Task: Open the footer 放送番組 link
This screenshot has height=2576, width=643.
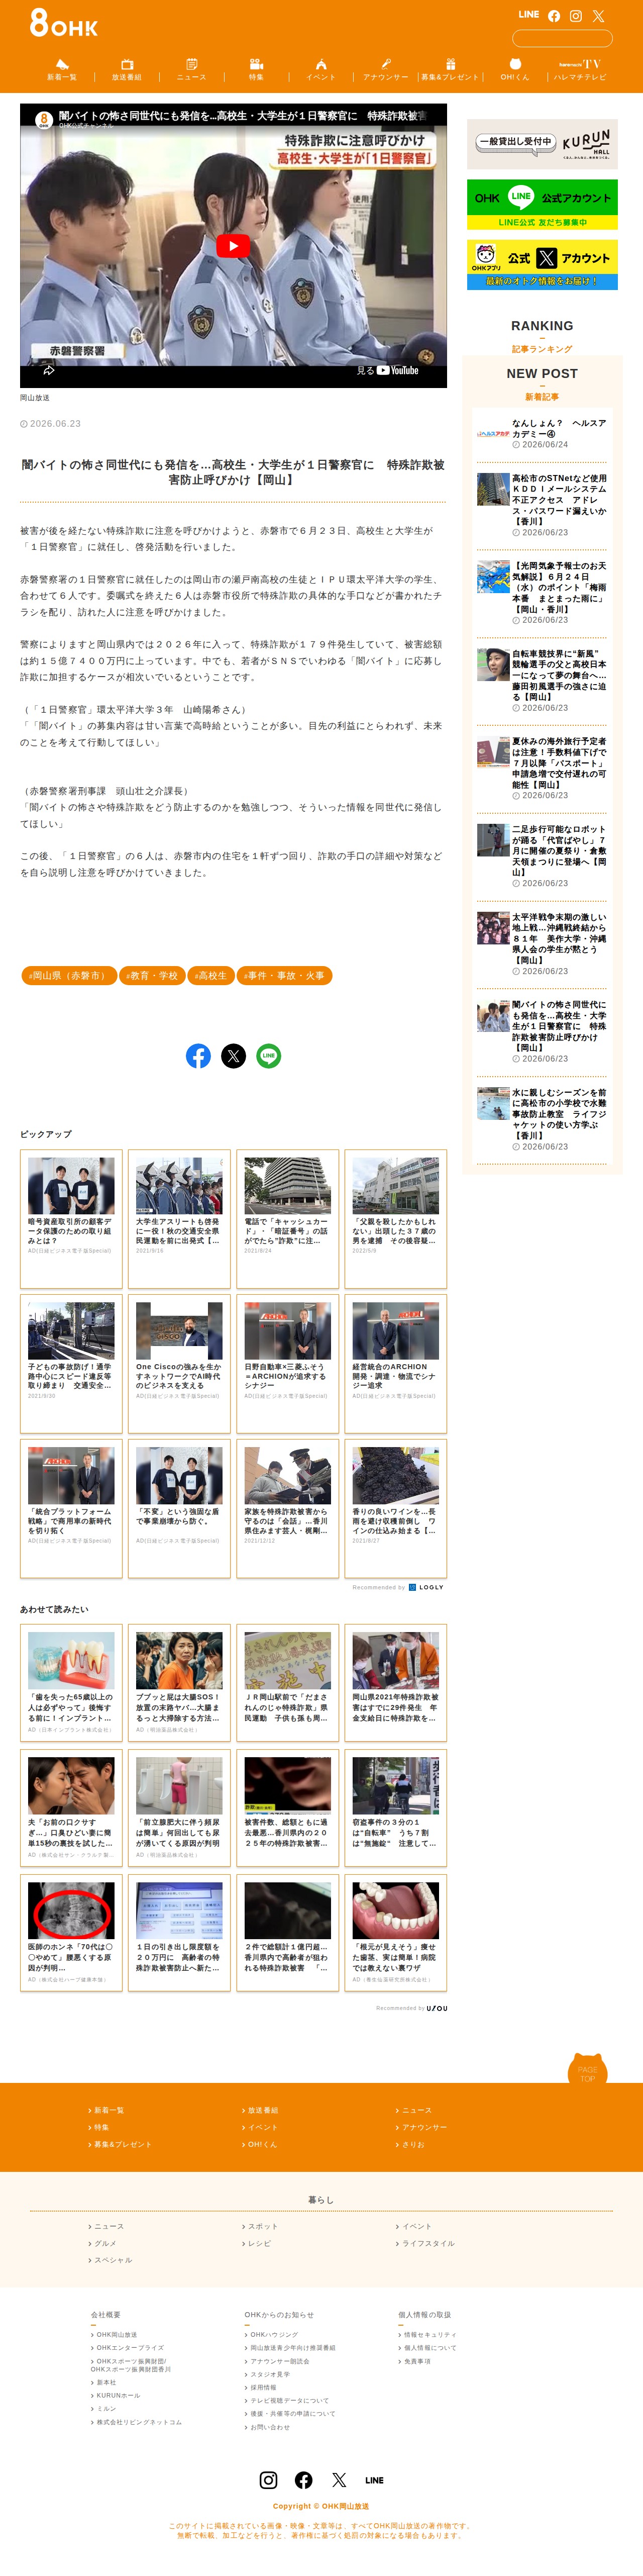Action: [260, 2110]
